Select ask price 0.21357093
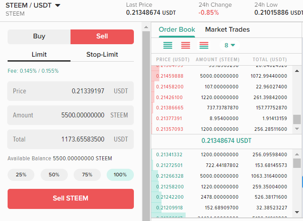303x221 pixels. [170, 129]
